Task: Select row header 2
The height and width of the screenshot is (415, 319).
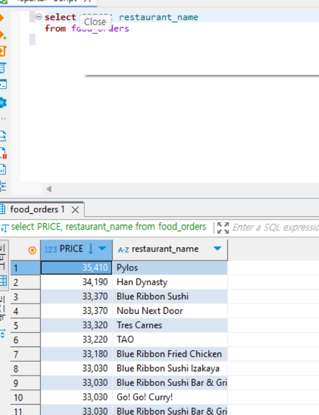Action: (x=25, y=282)
